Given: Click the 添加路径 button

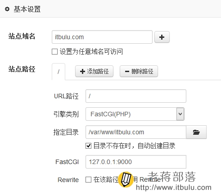Looking at the screenshot, I should [x=94, y=71].
